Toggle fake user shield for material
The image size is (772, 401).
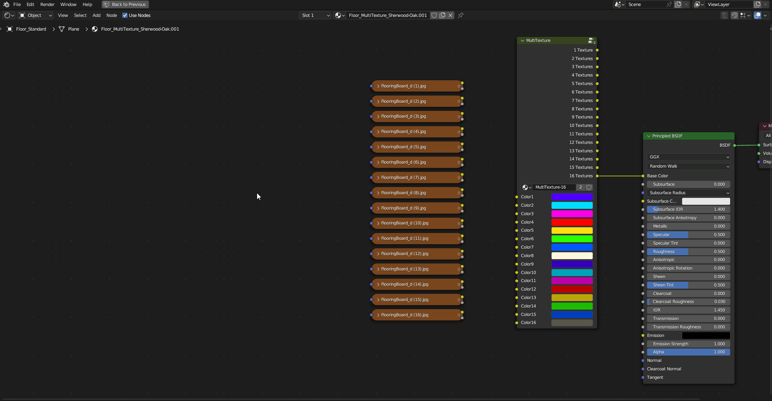(x=434, y=15)
